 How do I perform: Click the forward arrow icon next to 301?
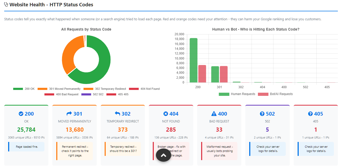[69, 114]
